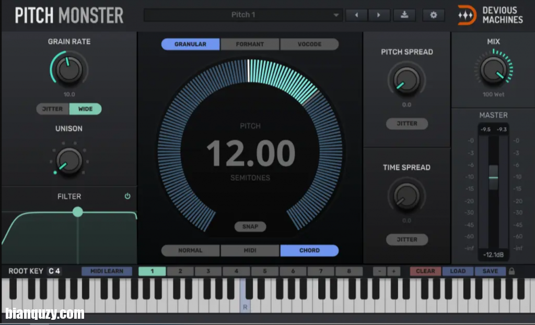Click the Master gain readout -12.1dB
This screenshot has width=535, height=325.
pos(493,255)
